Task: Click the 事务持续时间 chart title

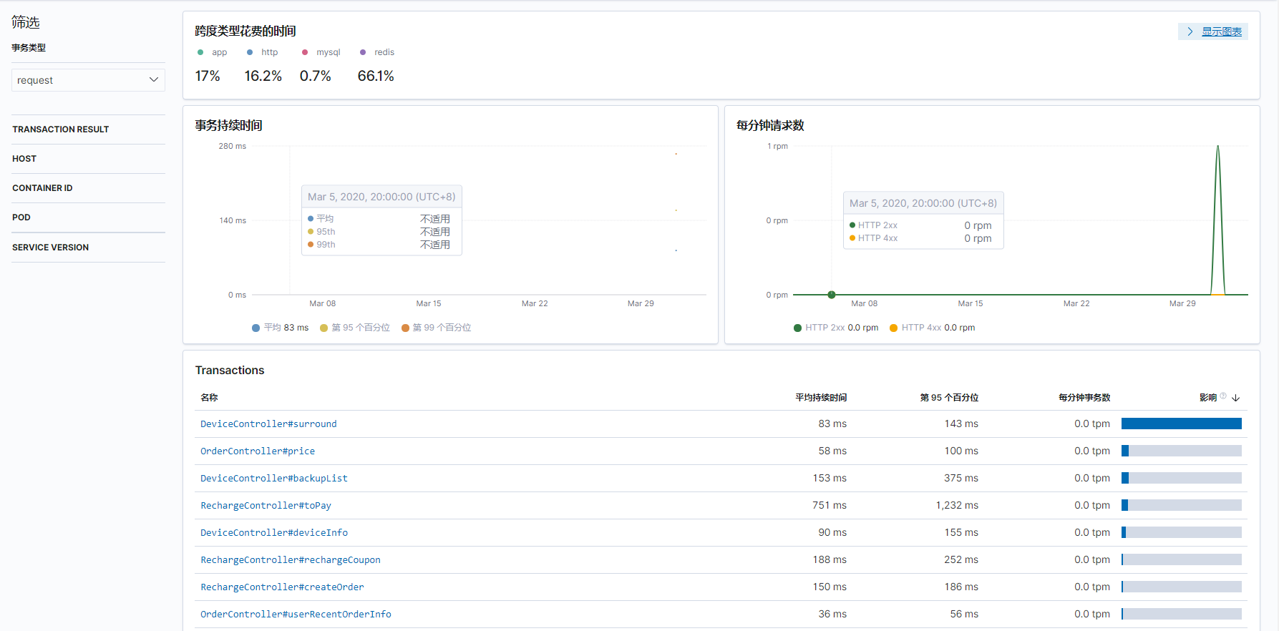Action: 229,126
